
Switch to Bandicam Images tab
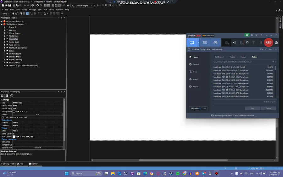[243, 57]
